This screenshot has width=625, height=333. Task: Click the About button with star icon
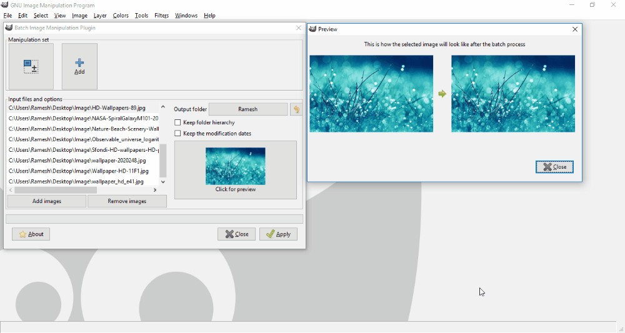click(x=31, y=234)
